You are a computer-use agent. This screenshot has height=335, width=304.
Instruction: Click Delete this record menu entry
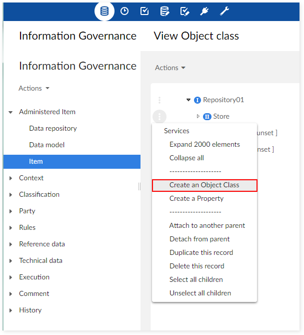(196, 266)
